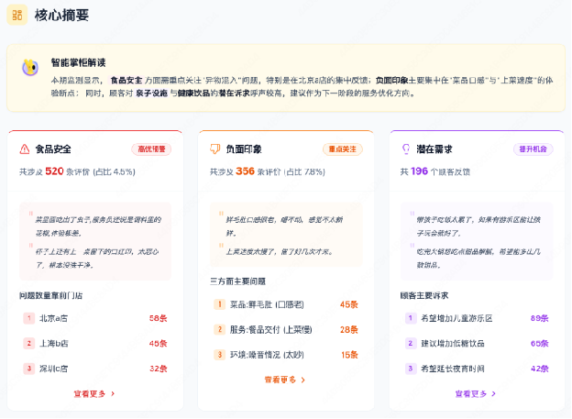
Task: Click the warning triangle icon beside 食品安全
Action: click(25, 149)
